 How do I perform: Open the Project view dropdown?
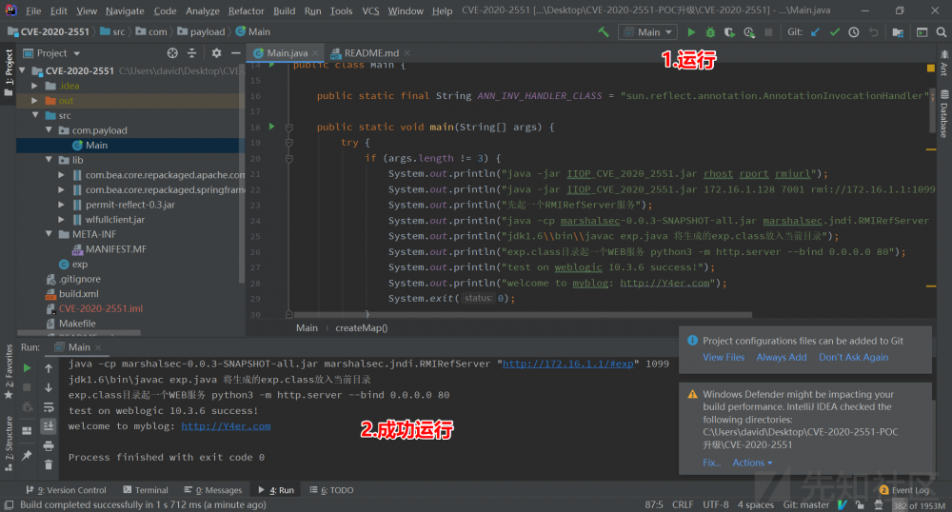pyautogui.click(x=58, y=53)
